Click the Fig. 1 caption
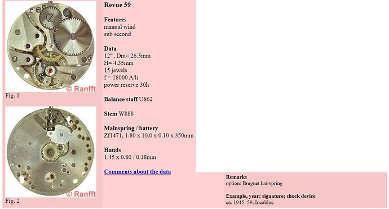Screen dimensions: 389x209 (x=12, y=95)
